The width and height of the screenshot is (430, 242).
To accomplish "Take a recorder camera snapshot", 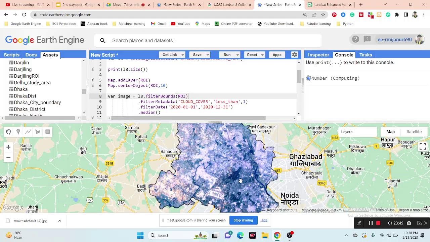I will [x=409, y=223].
